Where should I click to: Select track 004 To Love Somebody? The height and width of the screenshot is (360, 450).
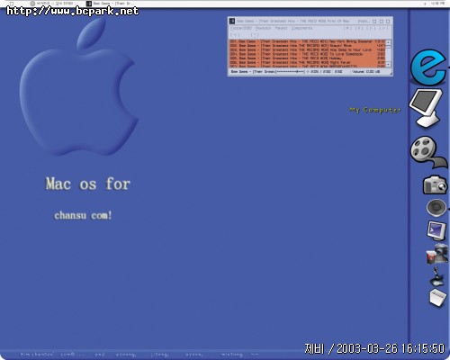tap(307, 54)
